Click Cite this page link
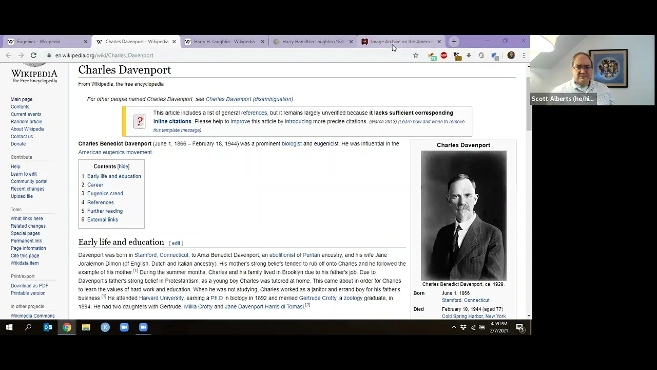Viewport: 657px width, 370px height. coord(25,255)
